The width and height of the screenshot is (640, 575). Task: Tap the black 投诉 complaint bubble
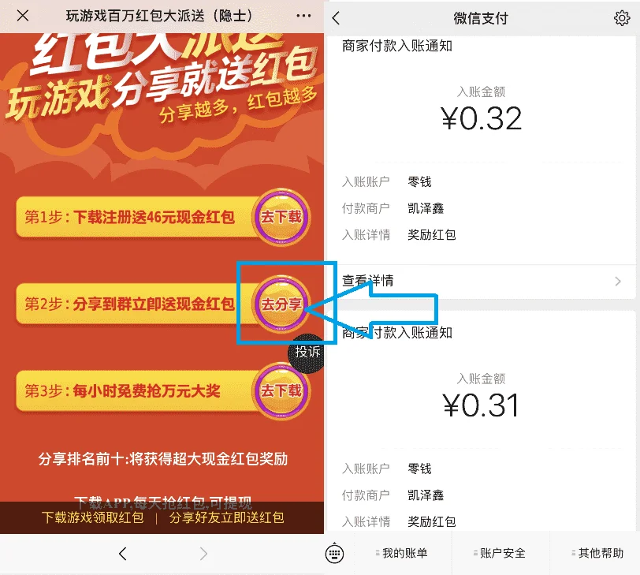coord(307,353)
